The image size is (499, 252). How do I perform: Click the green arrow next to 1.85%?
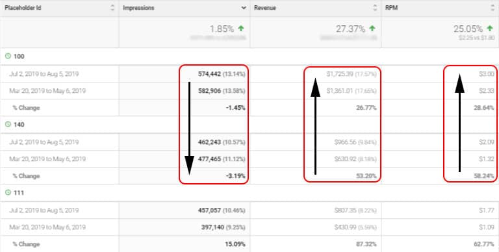click(x=241, y=29)
